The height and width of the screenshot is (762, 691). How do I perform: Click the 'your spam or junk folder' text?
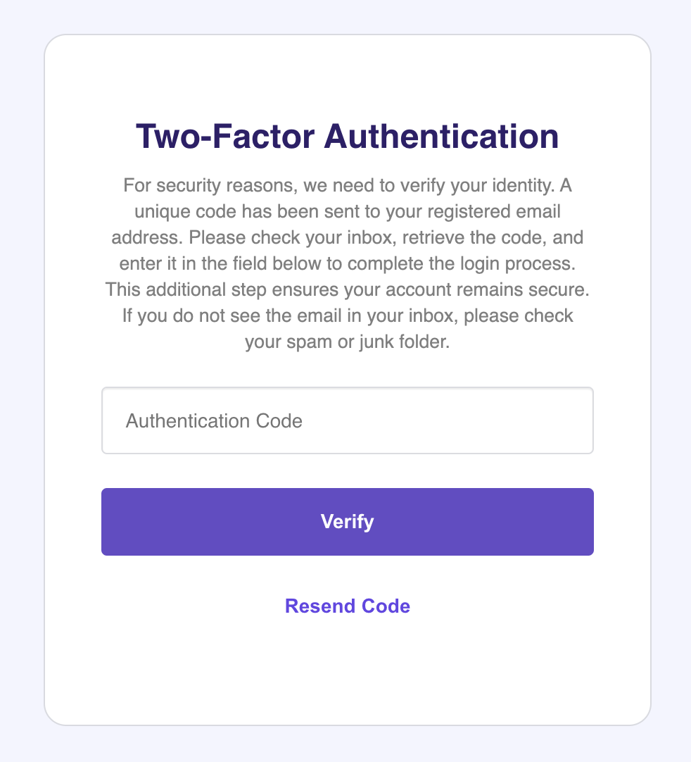tap(347, 342)
